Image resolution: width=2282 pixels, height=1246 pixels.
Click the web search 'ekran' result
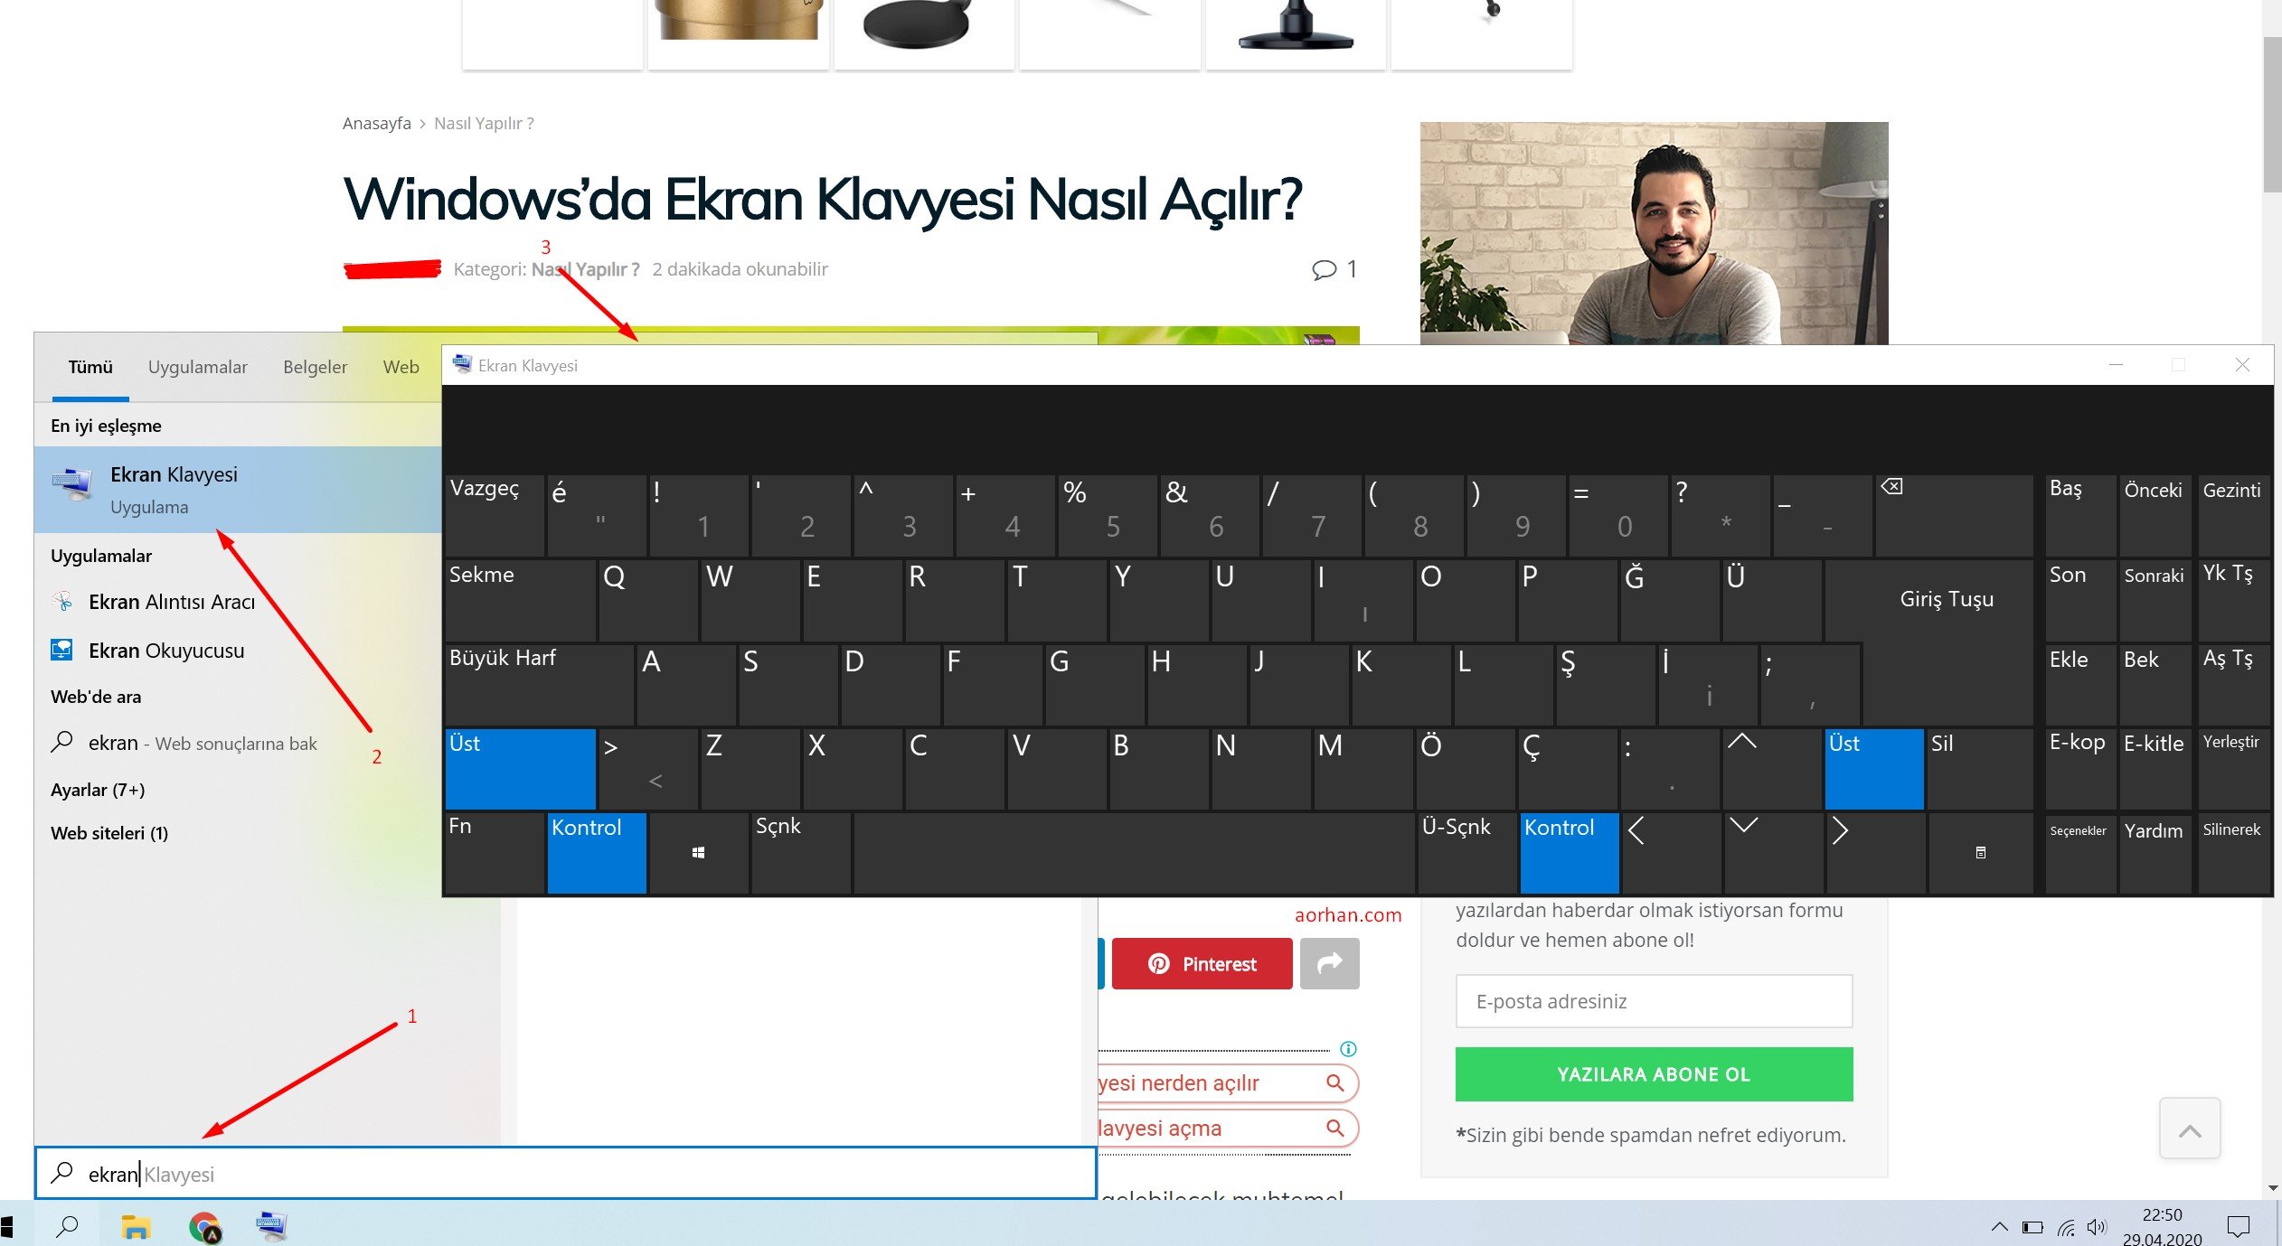184,743
